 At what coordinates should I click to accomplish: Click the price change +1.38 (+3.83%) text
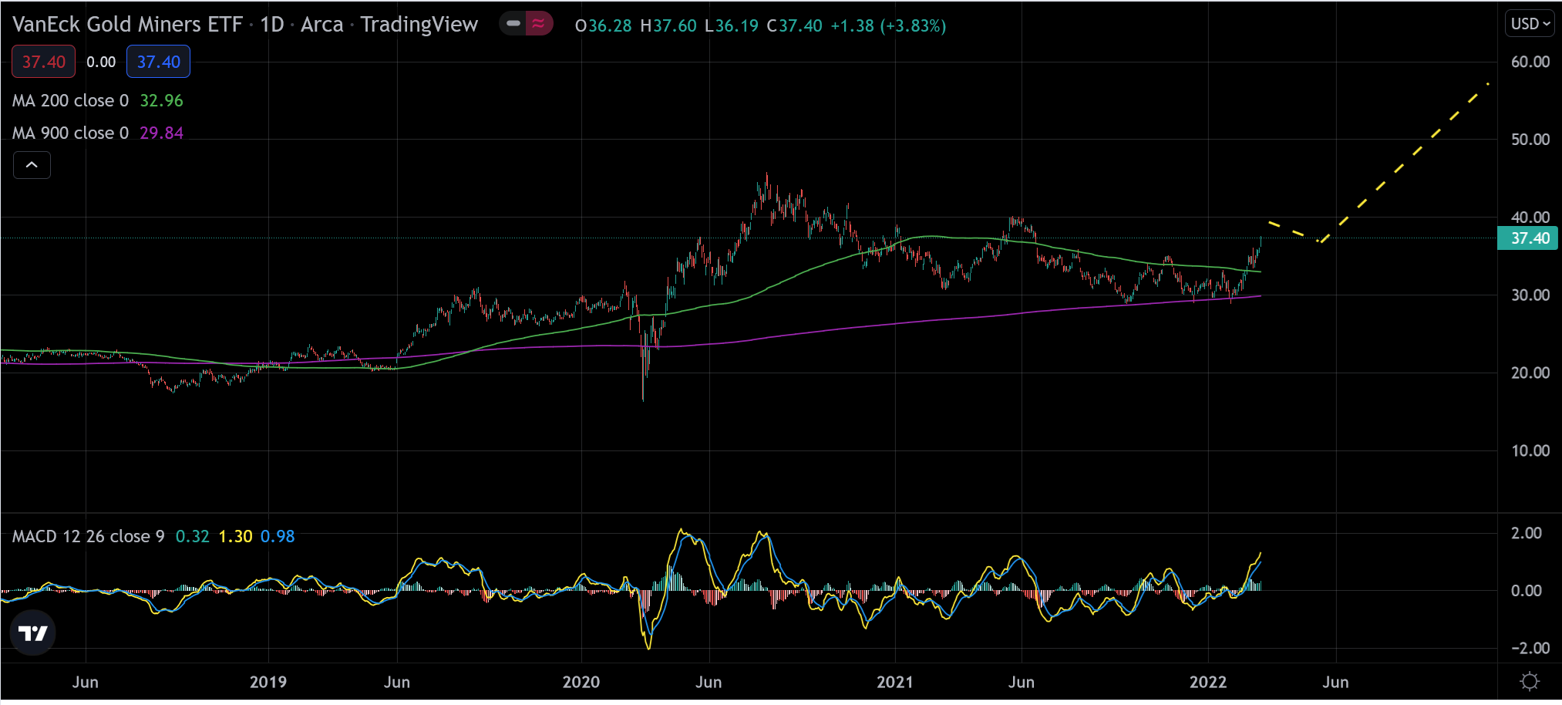click(x=888, y=25)
